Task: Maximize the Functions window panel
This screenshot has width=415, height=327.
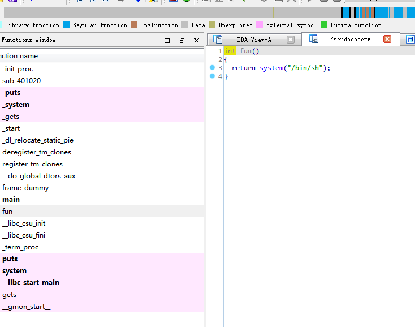Action: [167, 41]
